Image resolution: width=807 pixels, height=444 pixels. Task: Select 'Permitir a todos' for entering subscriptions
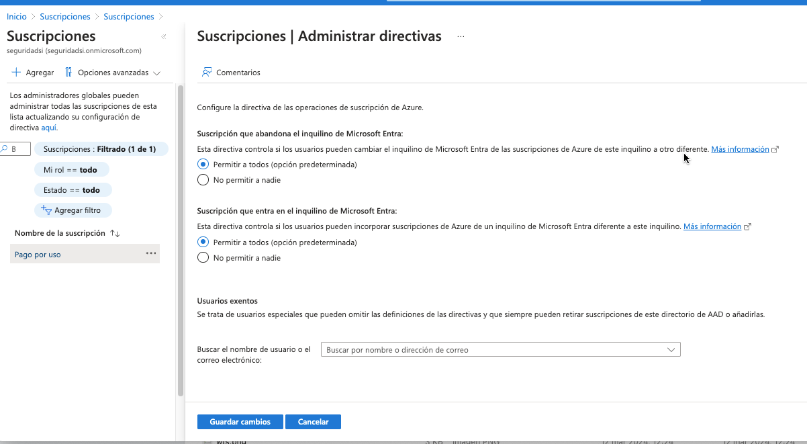pyautogui.click(x=203, y=242)
